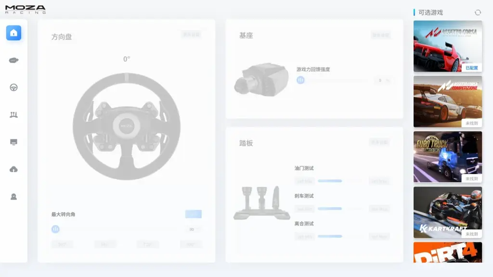The width and height of the screenshot is (493, 277).
Task: Click the force feedback intensity value field
Action: pyautogui.click(x=383, y=80)
